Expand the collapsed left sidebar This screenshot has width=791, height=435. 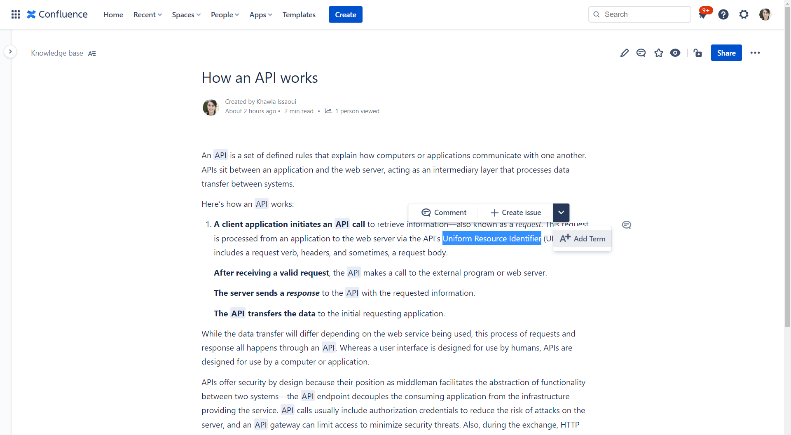pyautogui.click(x=10, y=51)
